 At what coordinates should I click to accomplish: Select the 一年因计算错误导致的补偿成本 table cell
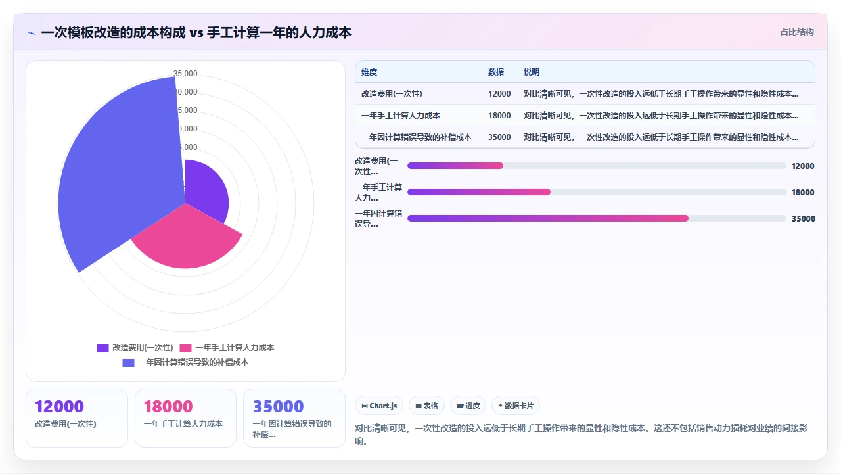417,137
